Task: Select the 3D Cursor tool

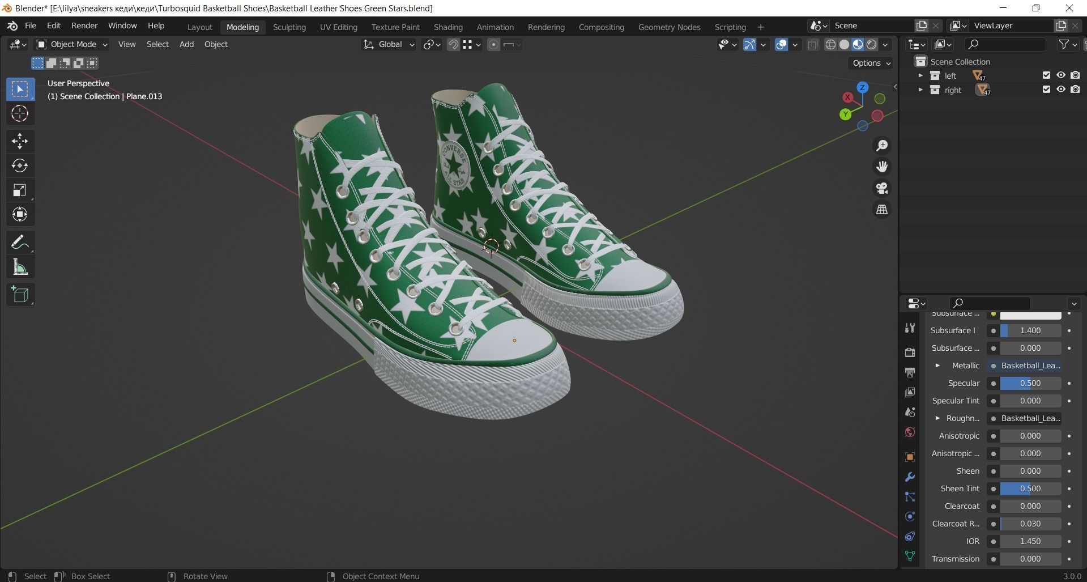Action: point(20,114)
